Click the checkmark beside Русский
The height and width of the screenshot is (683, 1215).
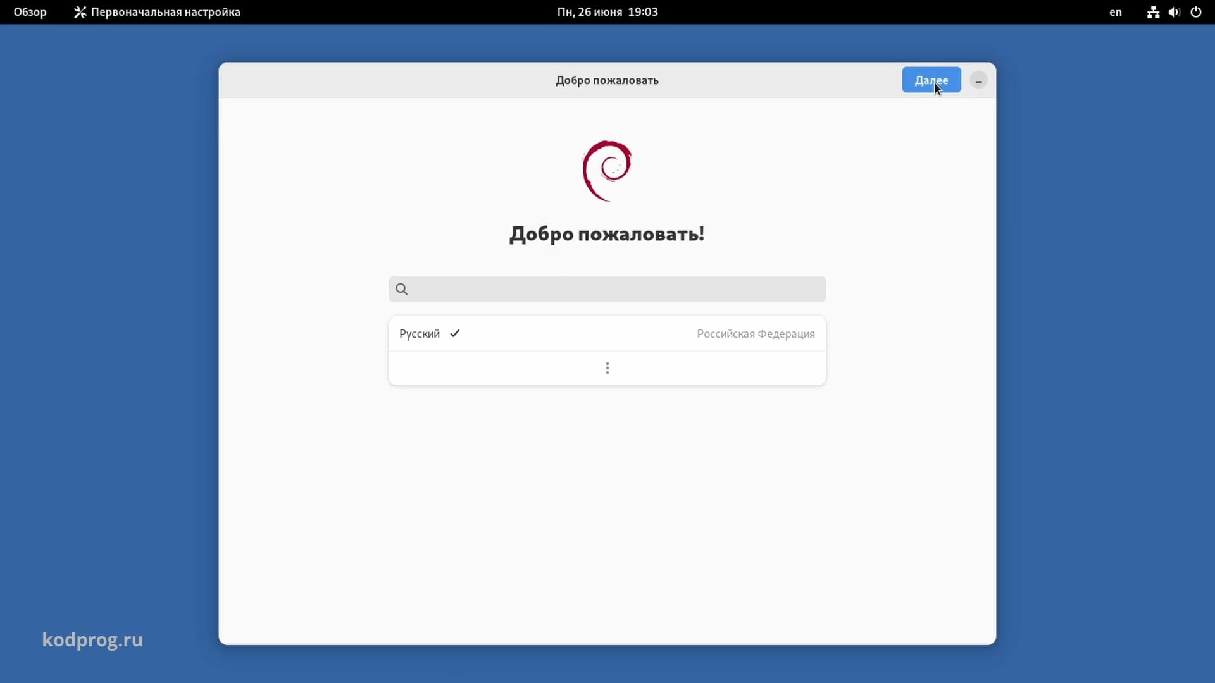454,333
